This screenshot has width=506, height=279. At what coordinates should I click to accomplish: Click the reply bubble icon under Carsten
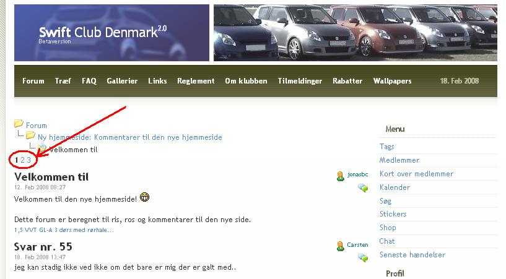(363, 257)
